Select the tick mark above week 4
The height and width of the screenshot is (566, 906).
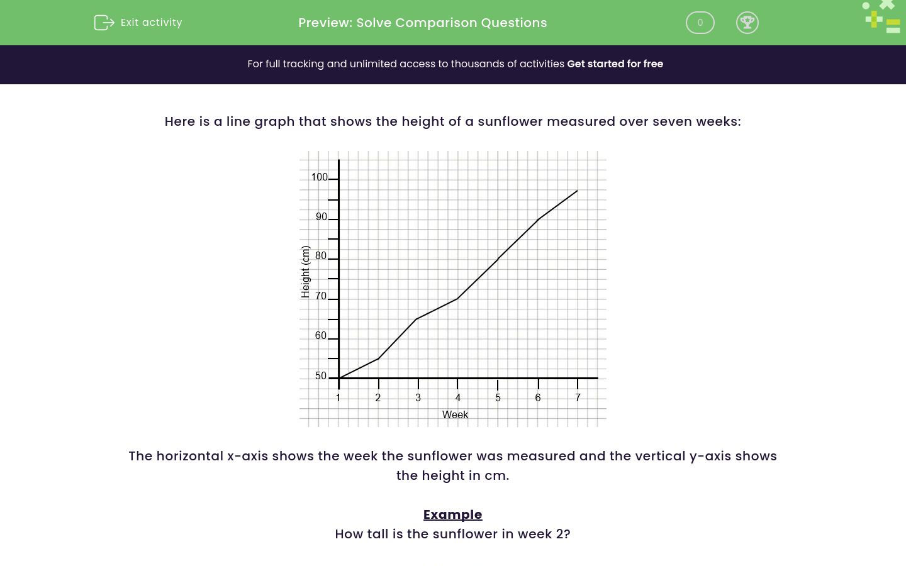point(458,384)
